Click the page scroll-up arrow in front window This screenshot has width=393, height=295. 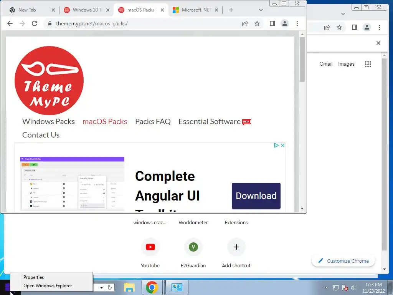pyautogui.click(x=302, y=34)
